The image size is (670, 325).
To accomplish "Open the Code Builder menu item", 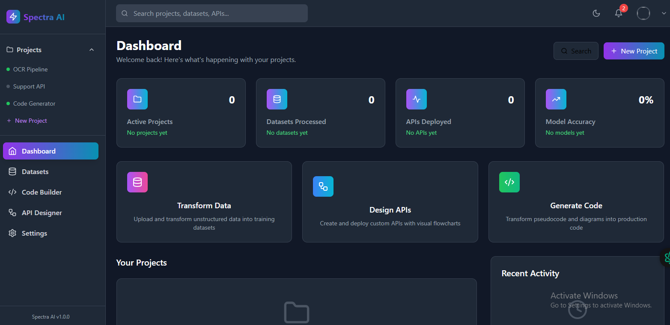I will pyautogui.click(x=51, y=192).
